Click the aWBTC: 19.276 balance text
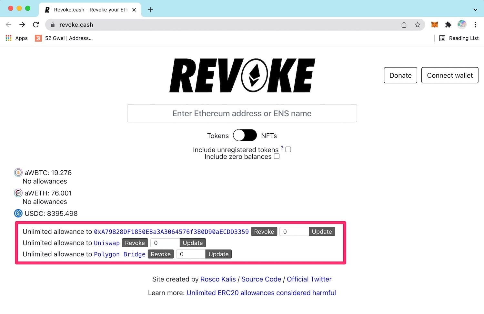Viewport: 484px width, 314px height. coord(48,173)
